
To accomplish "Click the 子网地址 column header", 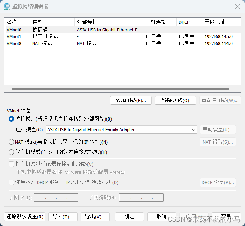I will (221, 22).
